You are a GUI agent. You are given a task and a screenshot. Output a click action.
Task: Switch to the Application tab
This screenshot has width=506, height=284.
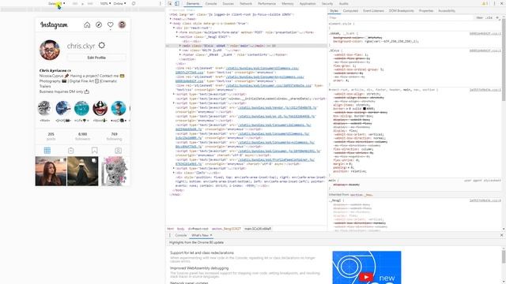pos(308,3)
